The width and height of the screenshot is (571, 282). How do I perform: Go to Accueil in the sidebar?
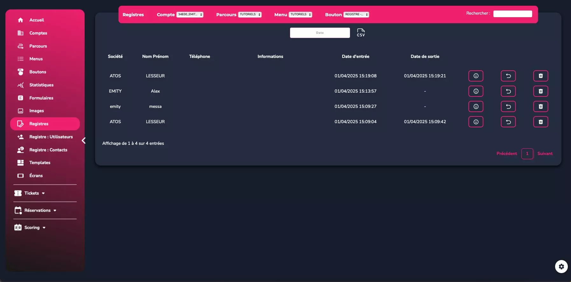(37, 20)
